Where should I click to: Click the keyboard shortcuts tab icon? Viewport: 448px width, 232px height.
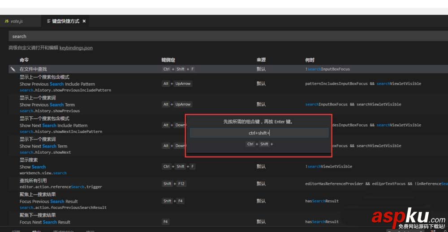coord(48,21)
